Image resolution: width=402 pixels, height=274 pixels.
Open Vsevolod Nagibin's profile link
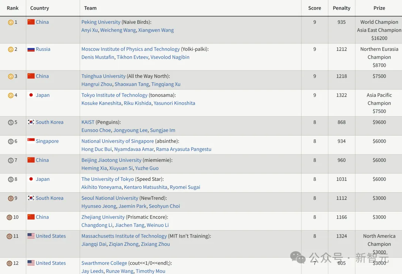pos(170,57)
